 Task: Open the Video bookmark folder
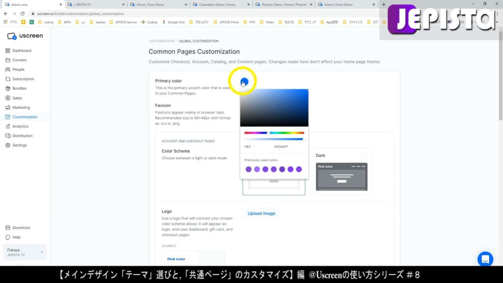(x=267, y=22)
